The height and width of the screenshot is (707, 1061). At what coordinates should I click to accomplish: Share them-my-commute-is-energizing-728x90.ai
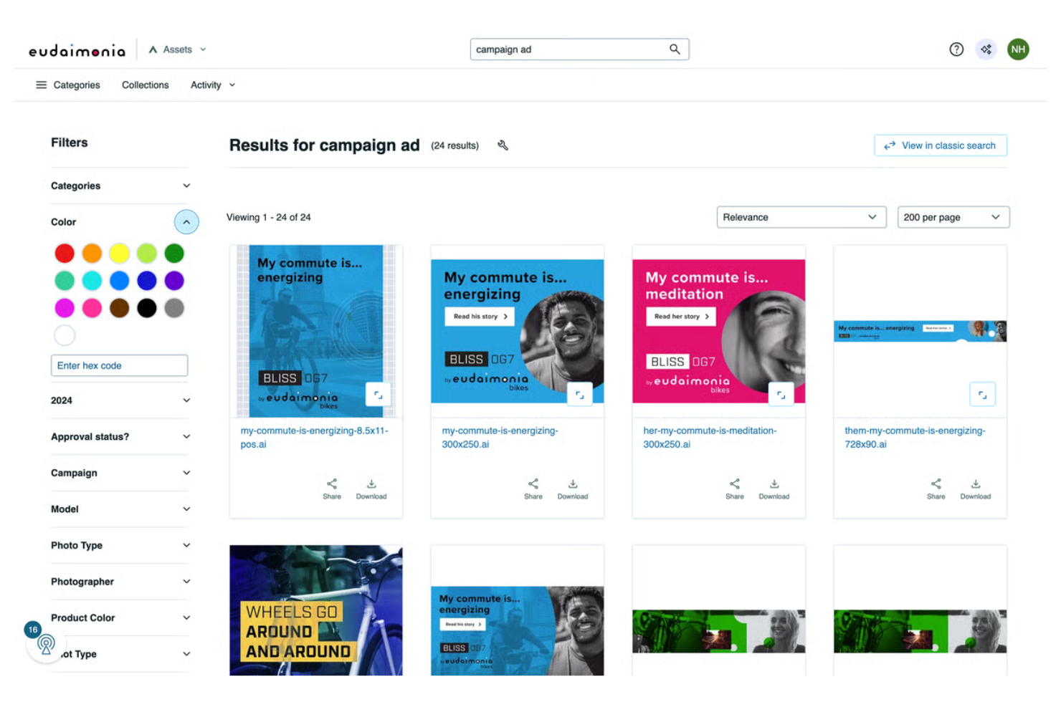tap(936, 489)
